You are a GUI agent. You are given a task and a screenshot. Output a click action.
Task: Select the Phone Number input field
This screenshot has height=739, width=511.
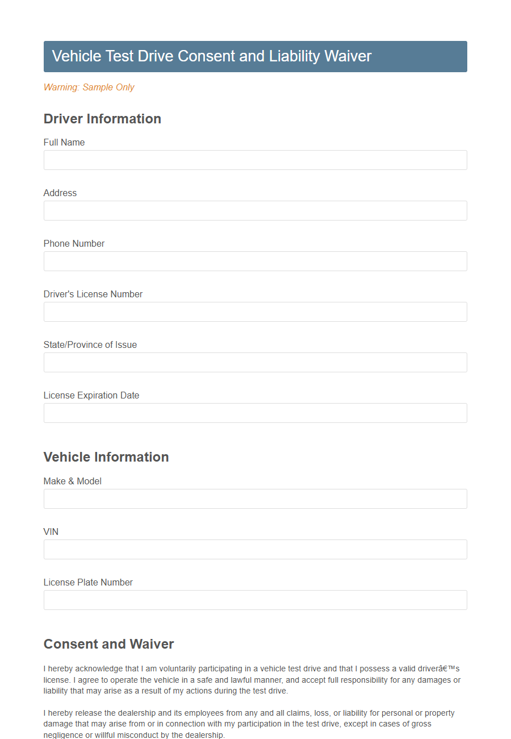coord(256,261)
